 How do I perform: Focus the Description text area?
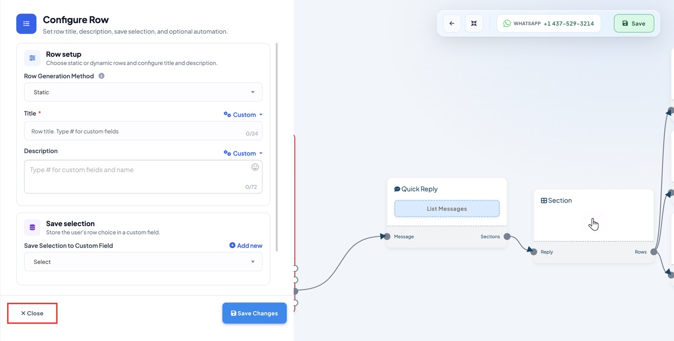[x=143, y=177]
